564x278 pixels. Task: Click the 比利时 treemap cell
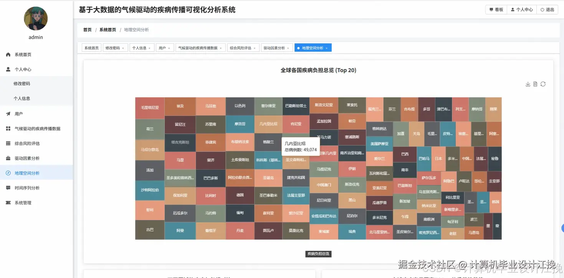point(210,196)
